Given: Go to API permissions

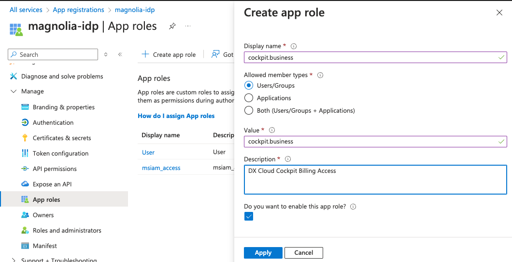Looking at the screenshot, I should [55, 169].
